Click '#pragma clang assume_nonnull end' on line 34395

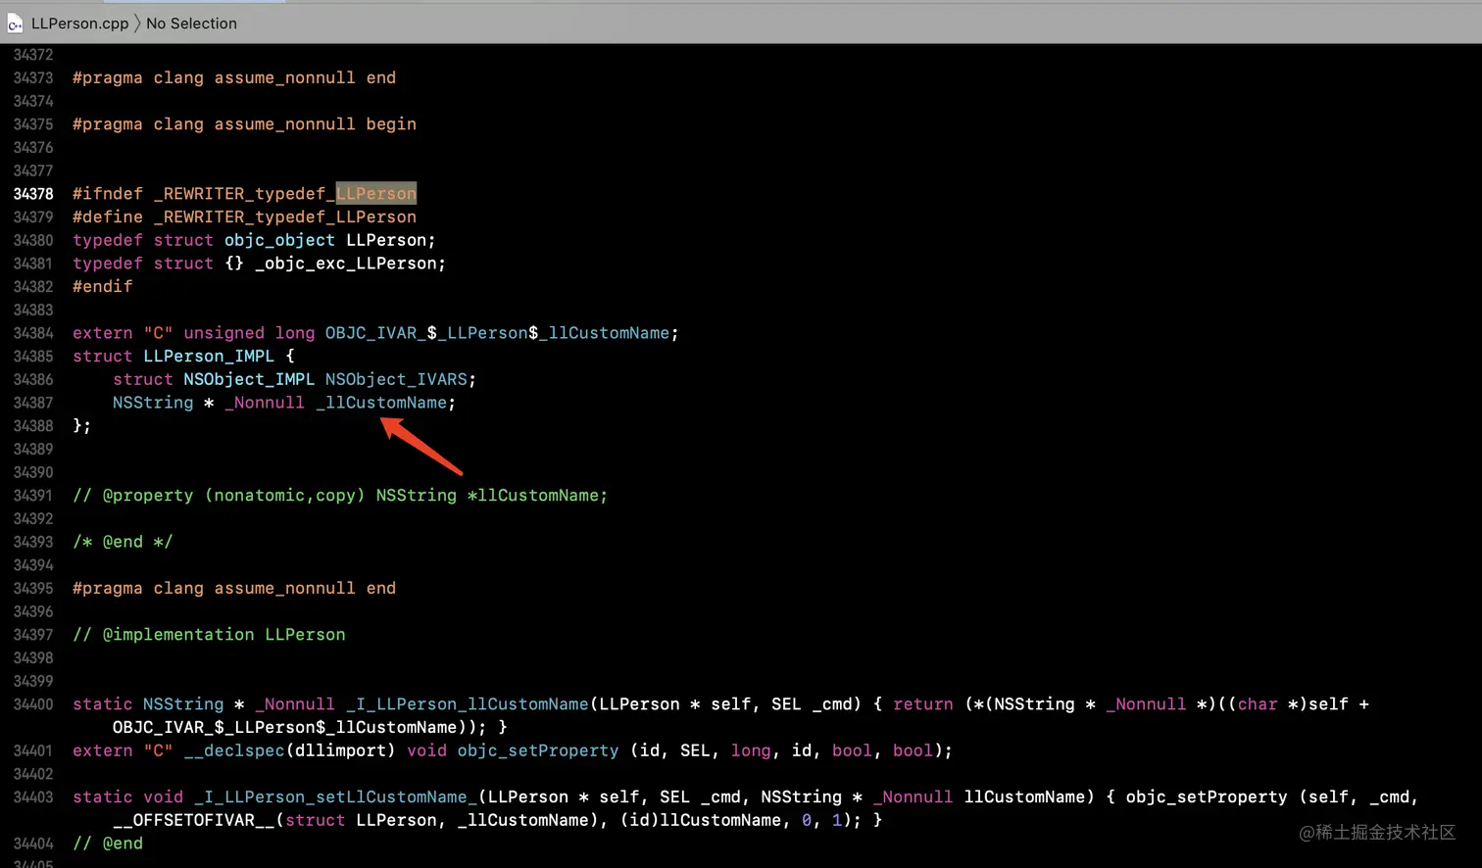click(x=234, y=589)
